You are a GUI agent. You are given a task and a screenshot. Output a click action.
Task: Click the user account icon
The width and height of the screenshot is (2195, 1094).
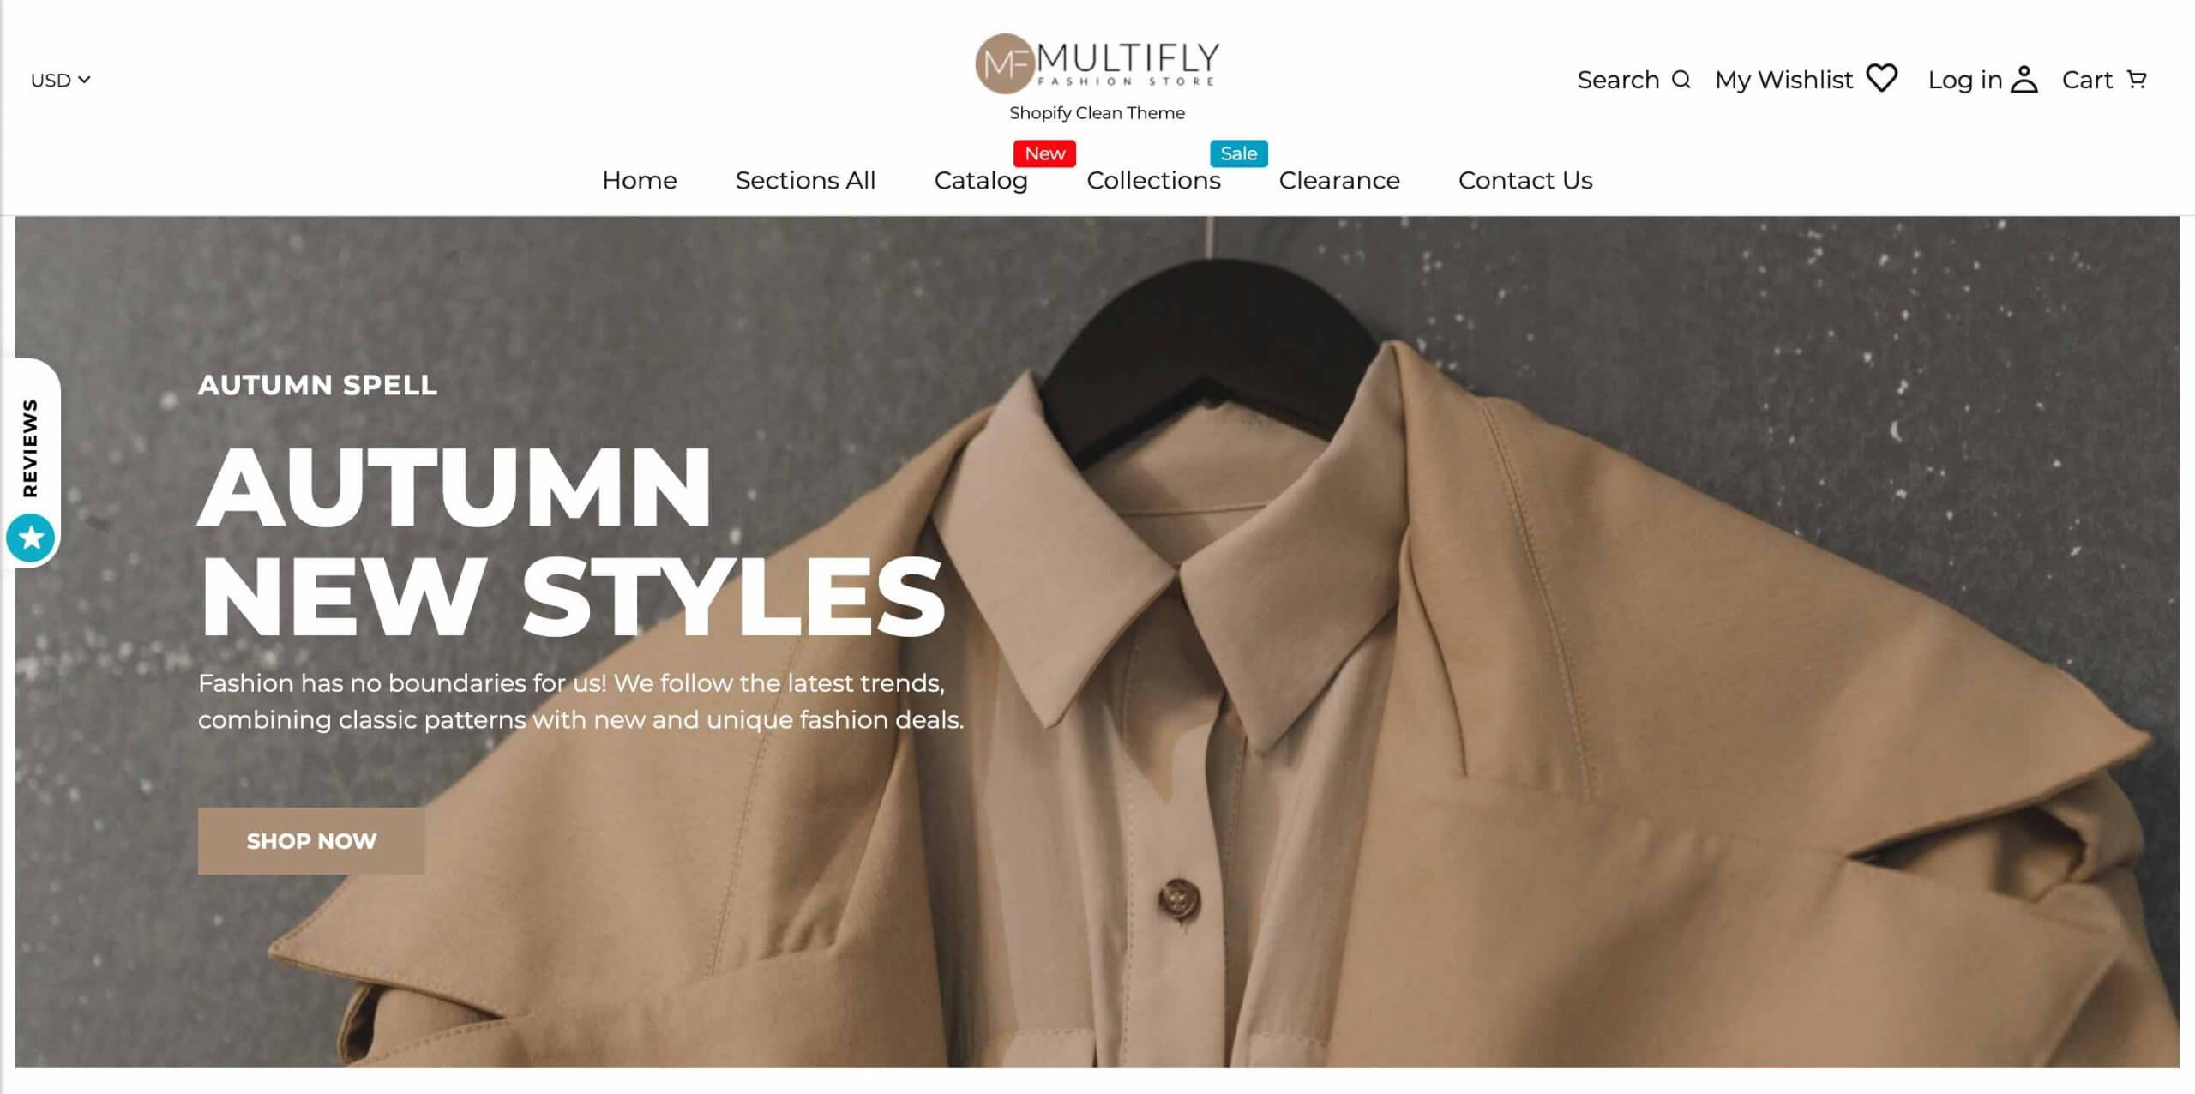click(2024, 79)
